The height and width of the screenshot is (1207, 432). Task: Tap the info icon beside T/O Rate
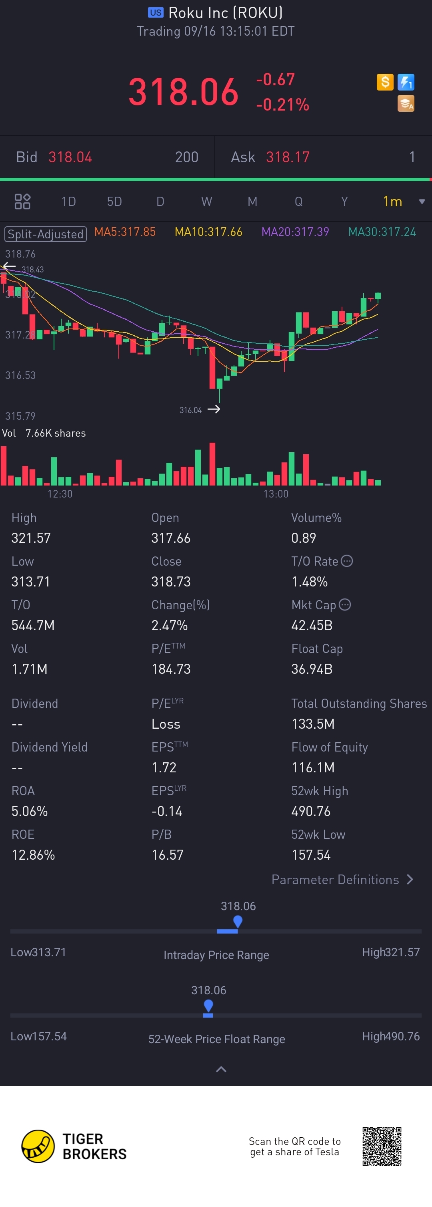click(x=347, y=561)
